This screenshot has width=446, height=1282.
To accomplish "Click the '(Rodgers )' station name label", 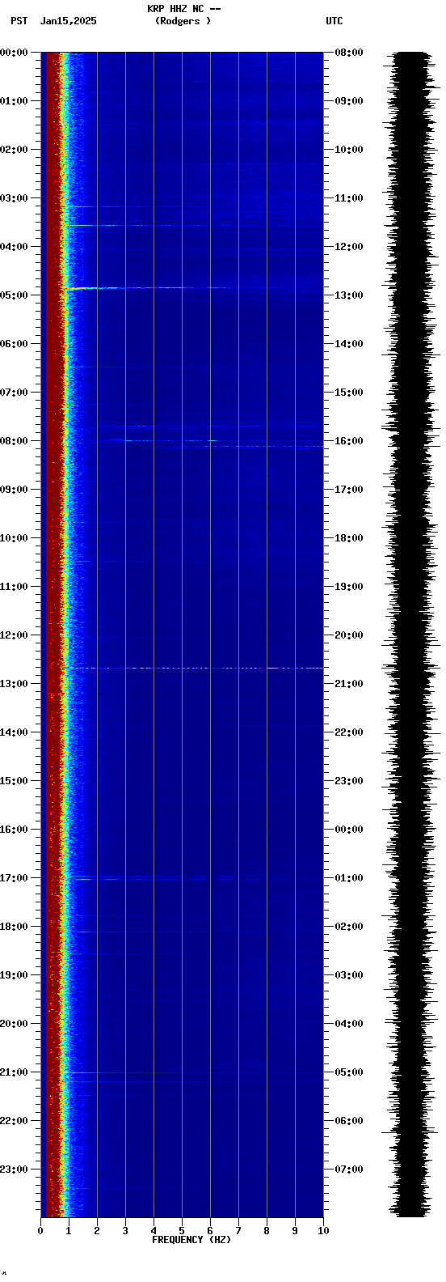I will tap(183, 21).
